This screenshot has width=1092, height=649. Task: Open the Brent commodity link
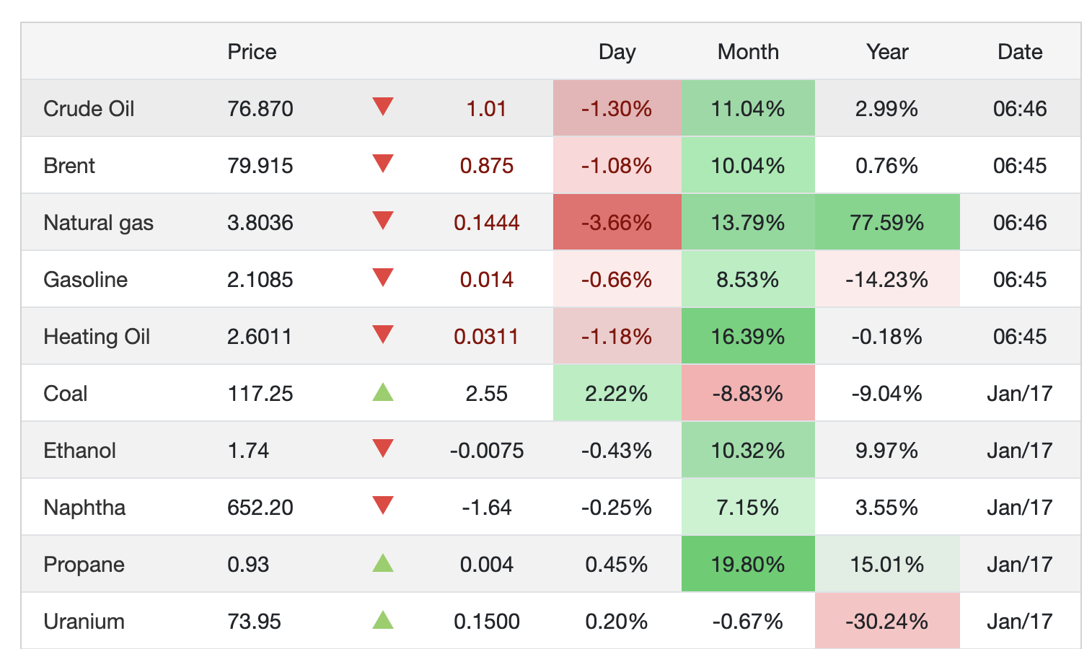(69, 166)
